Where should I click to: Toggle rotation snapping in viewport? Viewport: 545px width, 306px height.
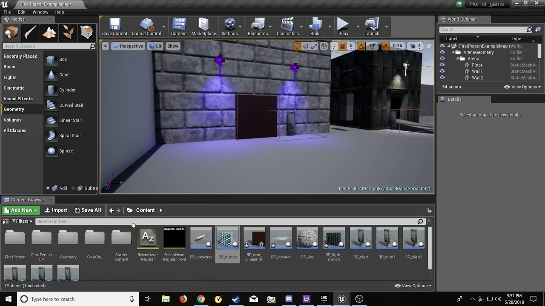(361, 46)
